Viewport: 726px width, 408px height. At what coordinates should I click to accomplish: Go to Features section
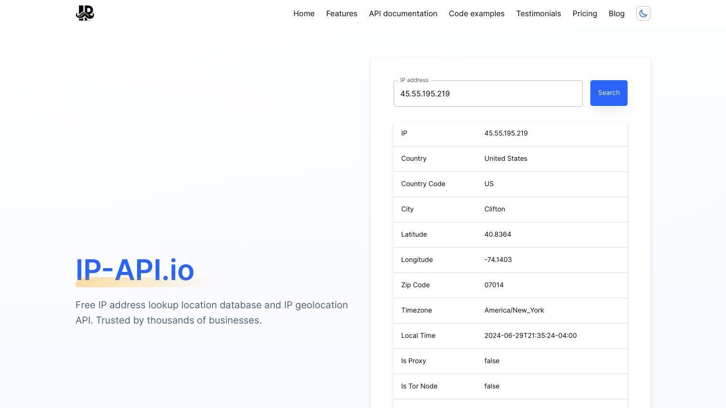pos(342,14)
